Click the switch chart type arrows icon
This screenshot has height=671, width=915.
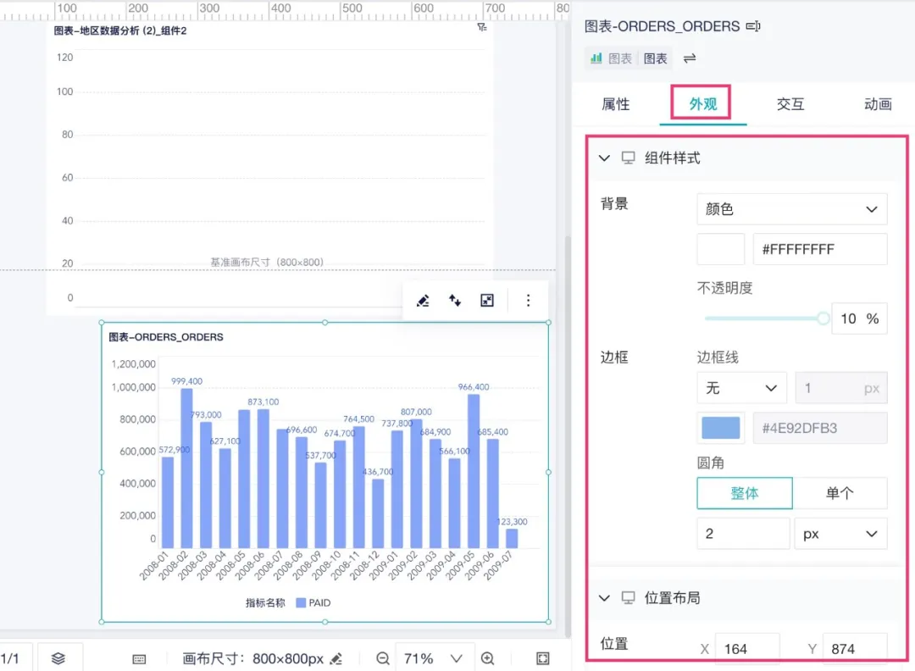[690, 58]
